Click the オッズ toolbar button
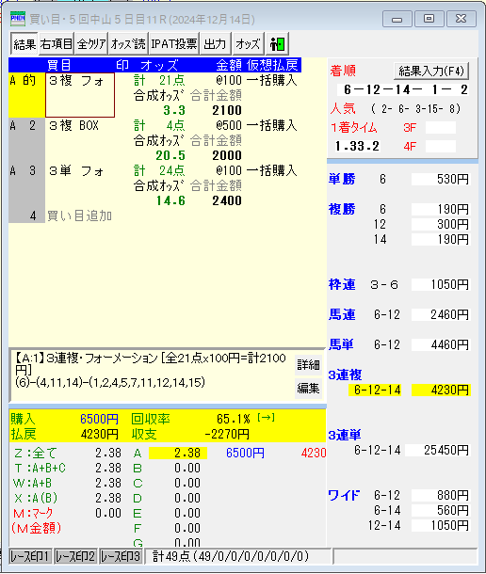The width and height of the screenshot is (486, 574). coord(248,44)
